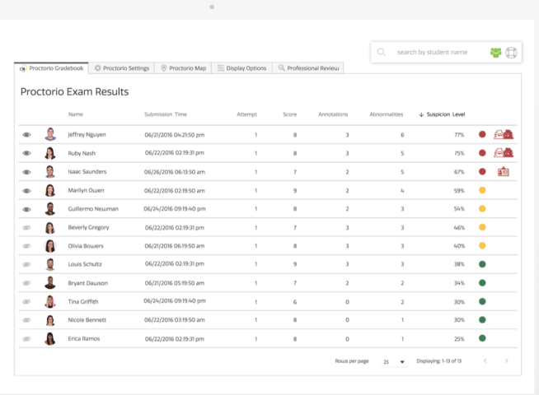Click Jeffrey Nguyen's profile photo
This screenshot has width=539, height=395.
50,134
